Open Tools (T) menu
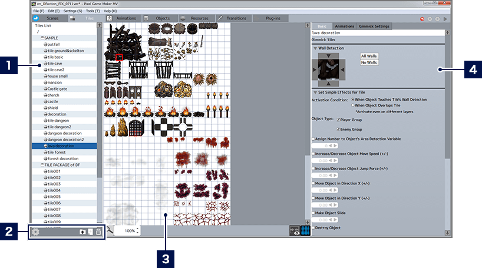This screenshot has width=482, height=268. click(93, 11)
